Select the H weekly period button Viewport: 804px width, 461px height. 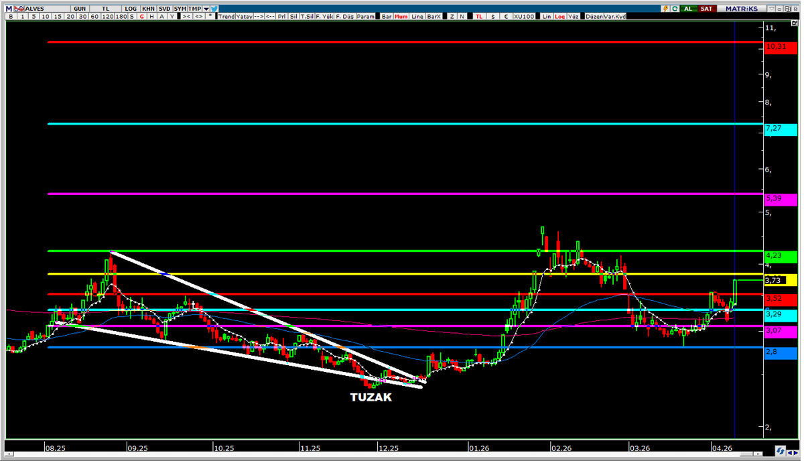151,16
